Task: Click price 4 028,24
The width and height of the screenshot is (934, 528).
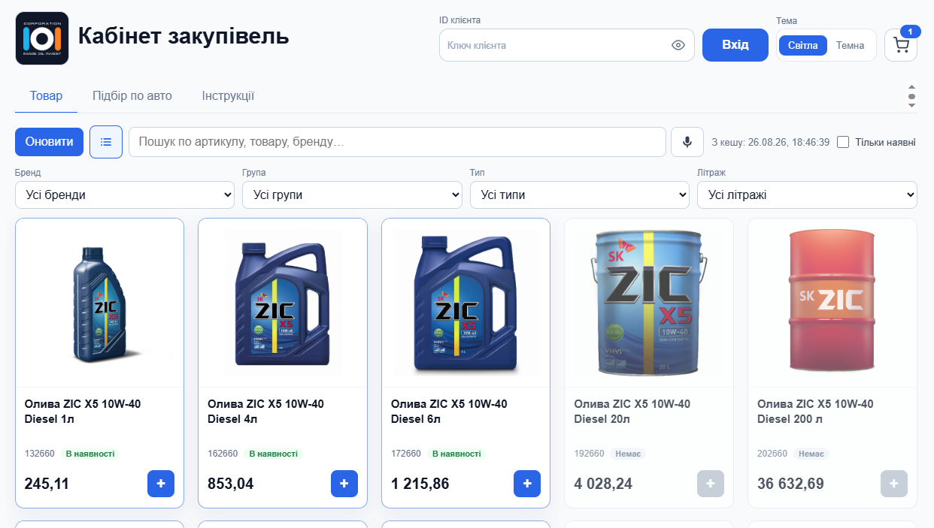Action: (603, 484)
